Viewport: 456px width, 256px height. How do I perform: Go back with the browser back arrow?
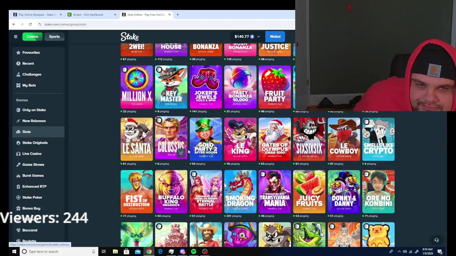point(14,24)
